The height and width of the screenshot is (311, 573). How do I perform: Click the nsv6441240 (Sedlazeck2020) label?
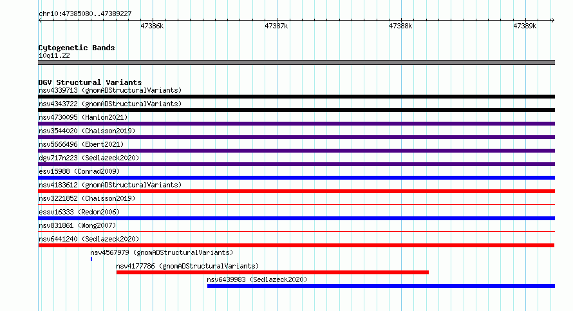[x=89, y=239]
